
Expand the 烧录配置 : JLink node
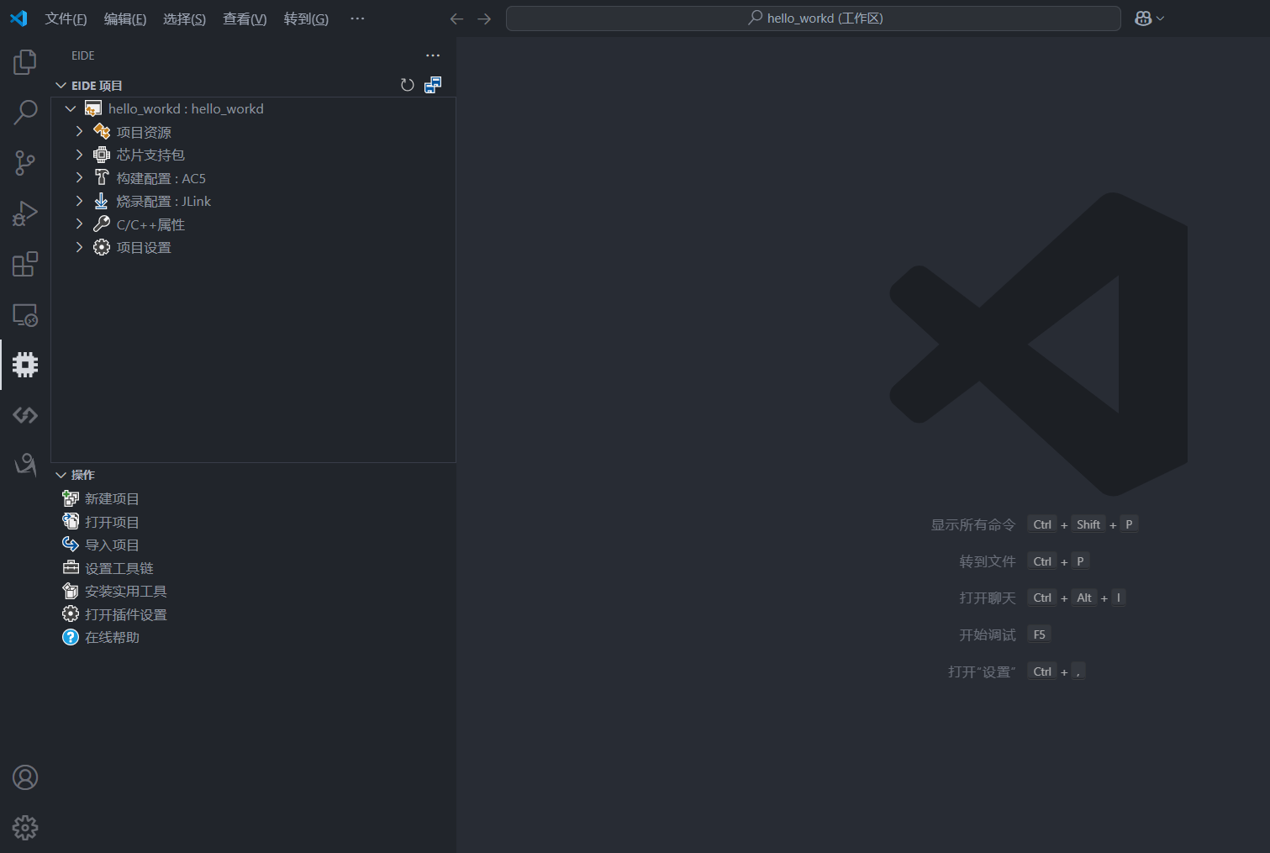point(79,201)
